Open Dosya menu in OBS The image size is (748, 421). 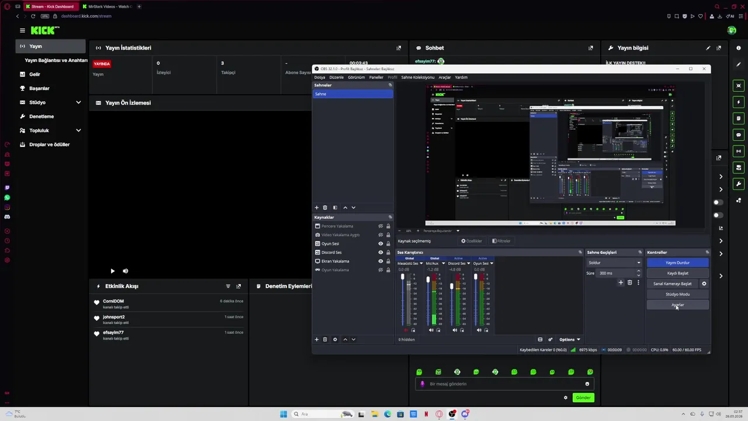320,77
